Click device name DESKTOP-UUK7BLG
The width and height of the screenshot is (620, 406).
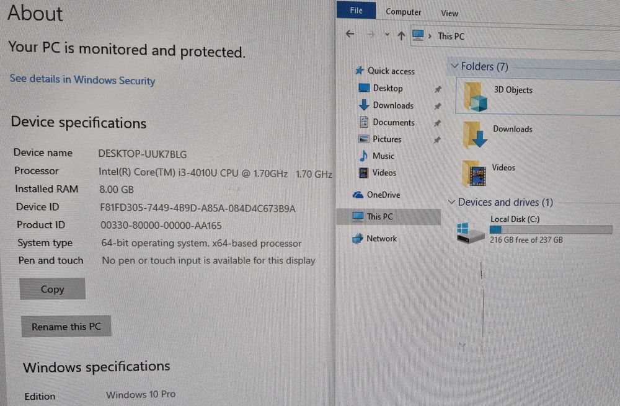point(142,154)
